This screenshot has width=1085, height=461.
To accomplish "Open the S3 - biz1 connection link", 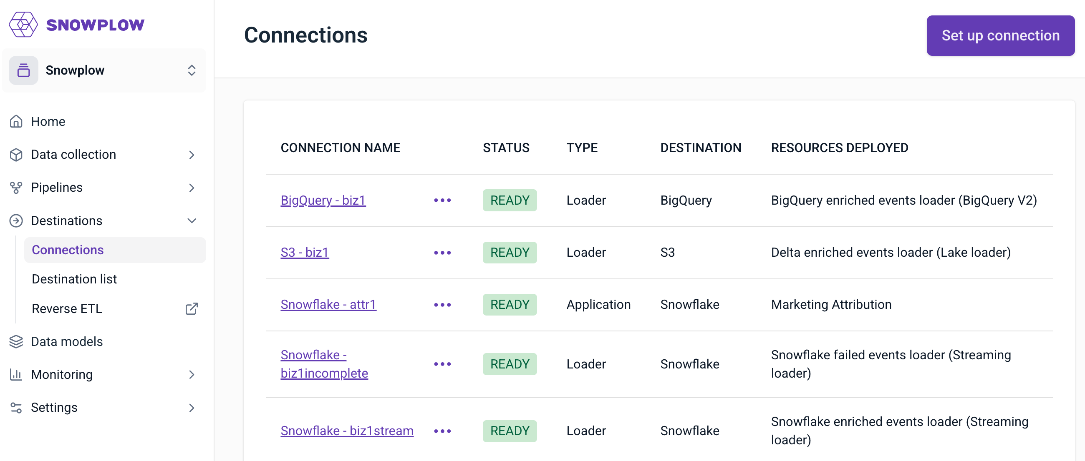I will tap(305, 252).
